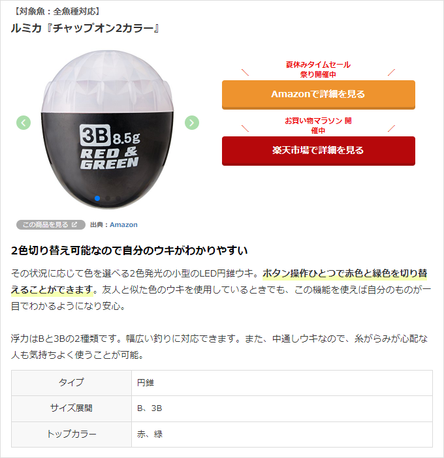
Task: Click the お買い物マラソン開催中 label
Action: (318, 125)
